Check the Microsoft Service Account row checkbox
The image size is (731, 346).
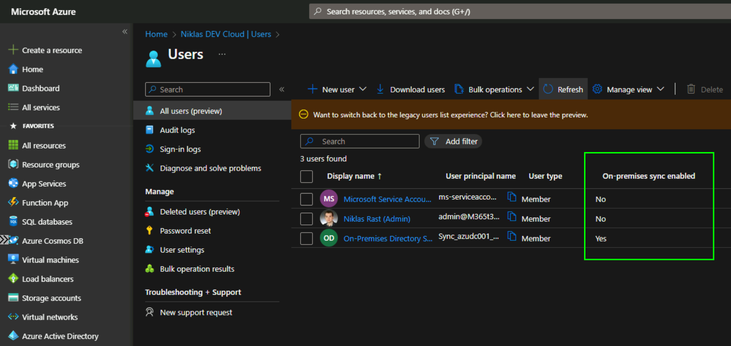(306, 199)
